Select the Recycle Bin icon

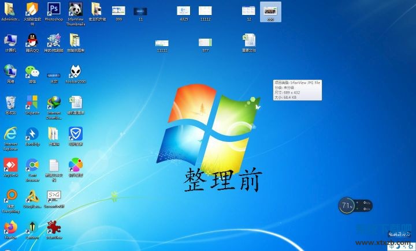pyautogui.click(x=10, y=103)
